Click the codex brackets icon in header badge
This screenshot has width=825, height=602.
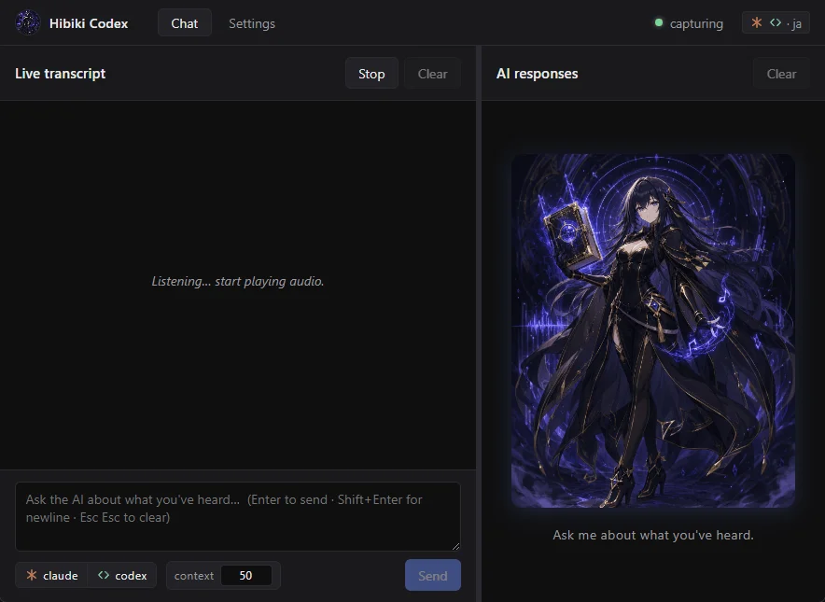[776, 22]
